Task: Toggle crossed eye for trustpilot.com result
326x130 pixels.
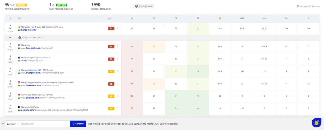Action: (10, 72)
